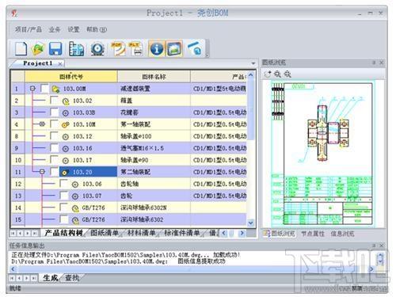Screen dimensions: 396x297
Task: Collapse the 103.20 tree node
Action: tap(42, 172)
